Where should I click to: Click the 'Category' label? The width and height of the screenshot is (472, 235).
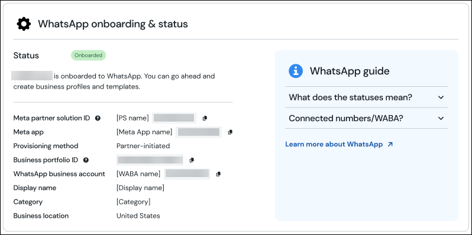[x=28, y=202]
